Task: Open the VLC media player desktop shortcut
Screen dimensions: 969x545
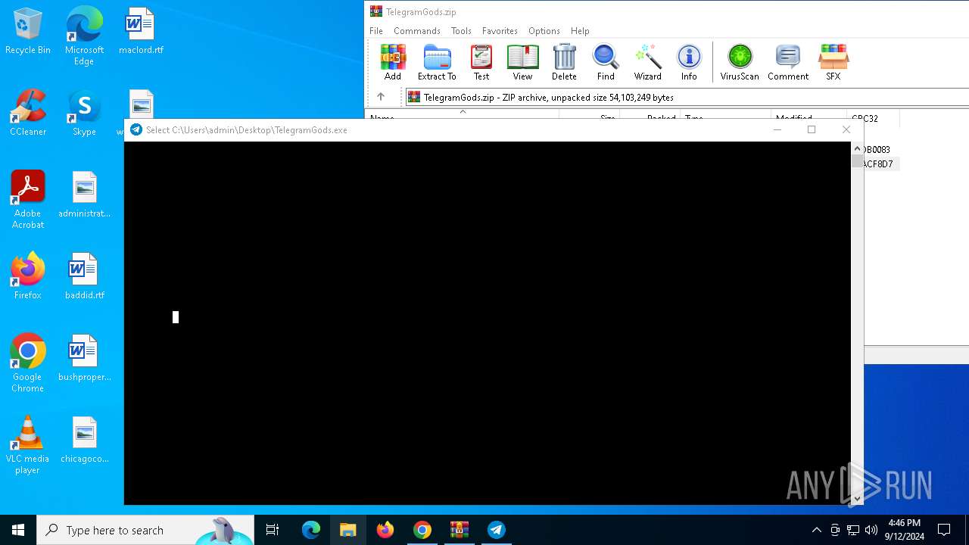Action: 28,445
